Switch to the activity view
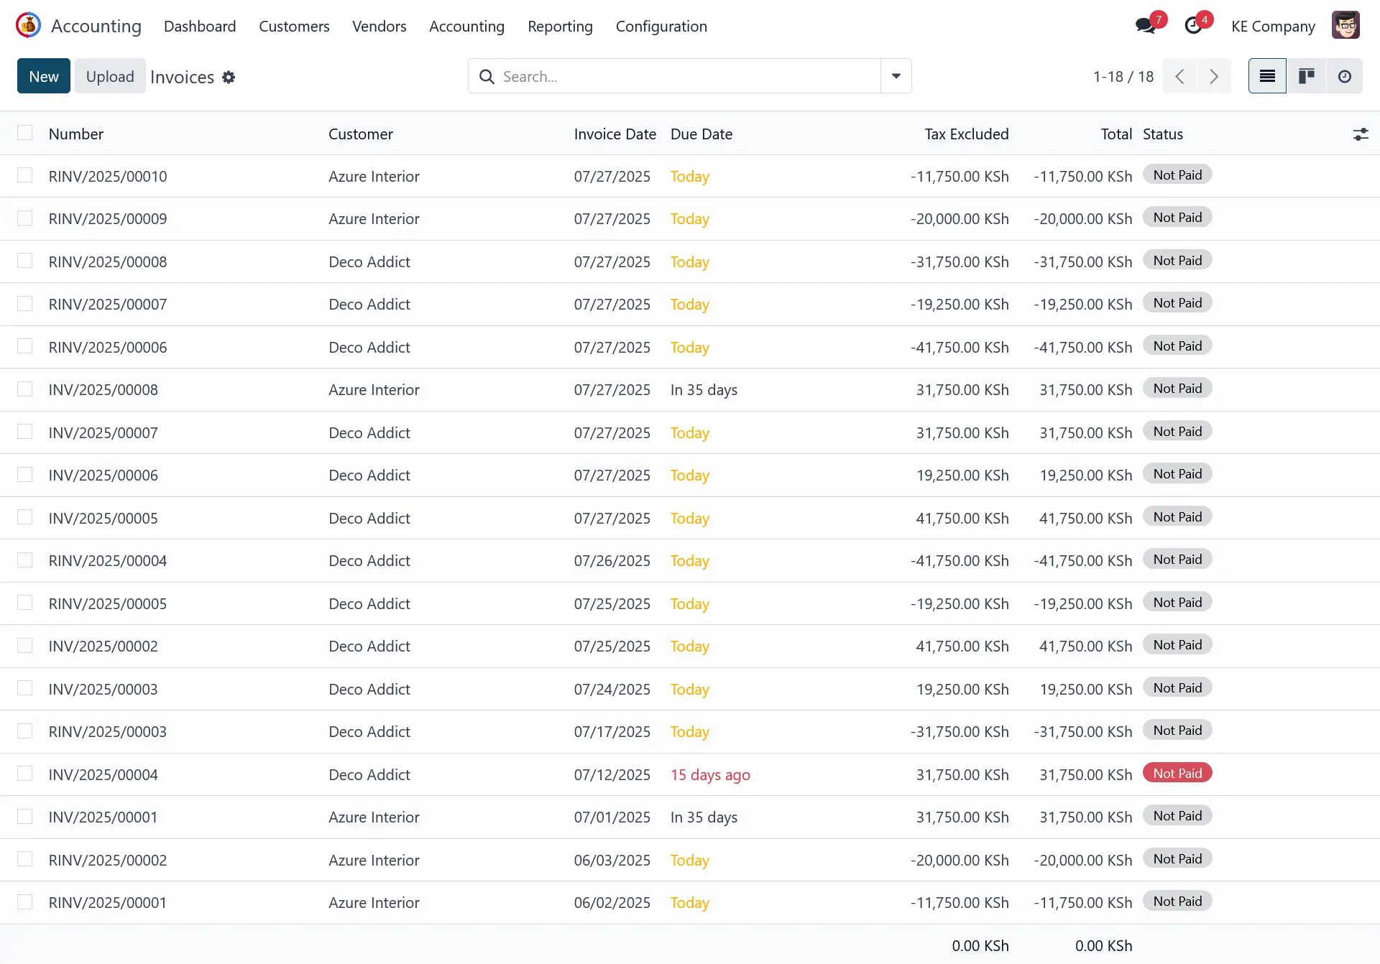The image size is (1380, 964). tap(1344, 76)
